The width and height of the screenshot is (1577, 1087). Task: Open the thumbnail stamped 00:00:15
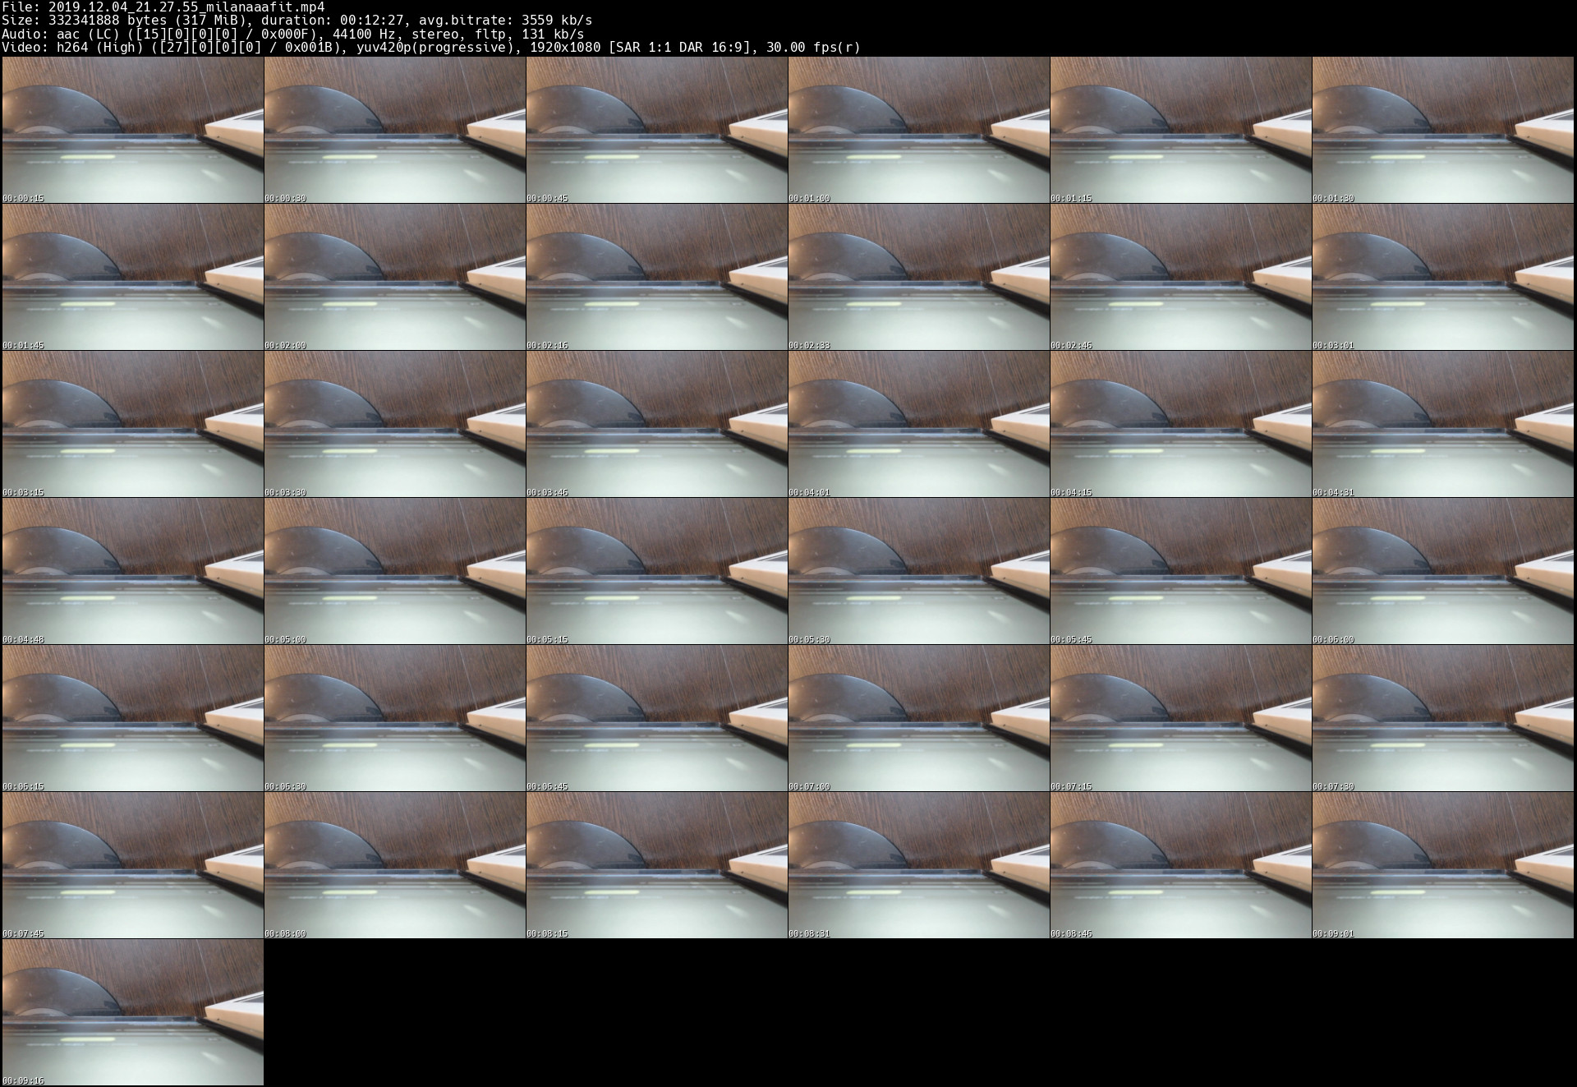(x=133, y=130)
